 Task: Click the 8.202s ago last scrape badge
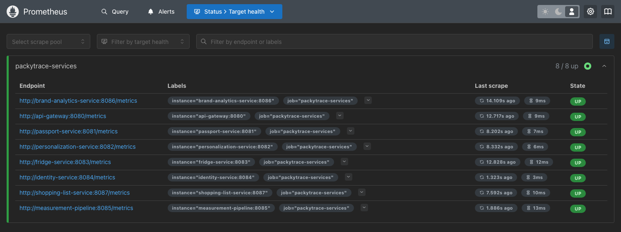[x=496, y=131]
